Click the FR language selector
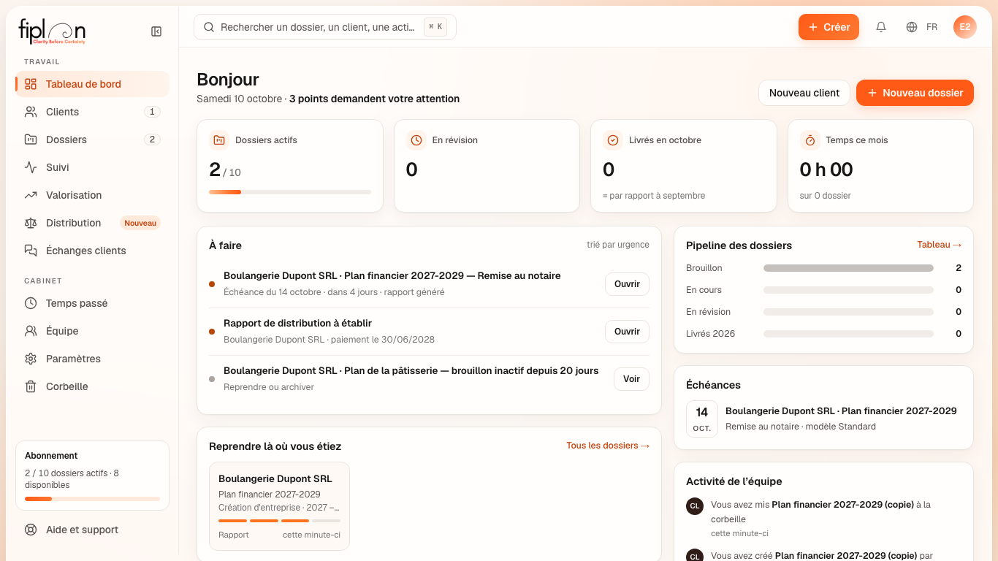The image size is (998, 561). (x=932, y=27)
